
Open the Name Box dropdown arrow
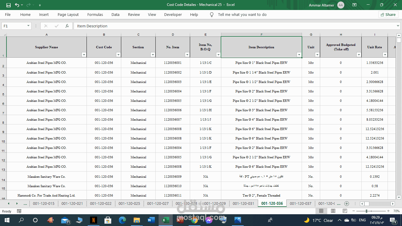click(x=29, y=26)
